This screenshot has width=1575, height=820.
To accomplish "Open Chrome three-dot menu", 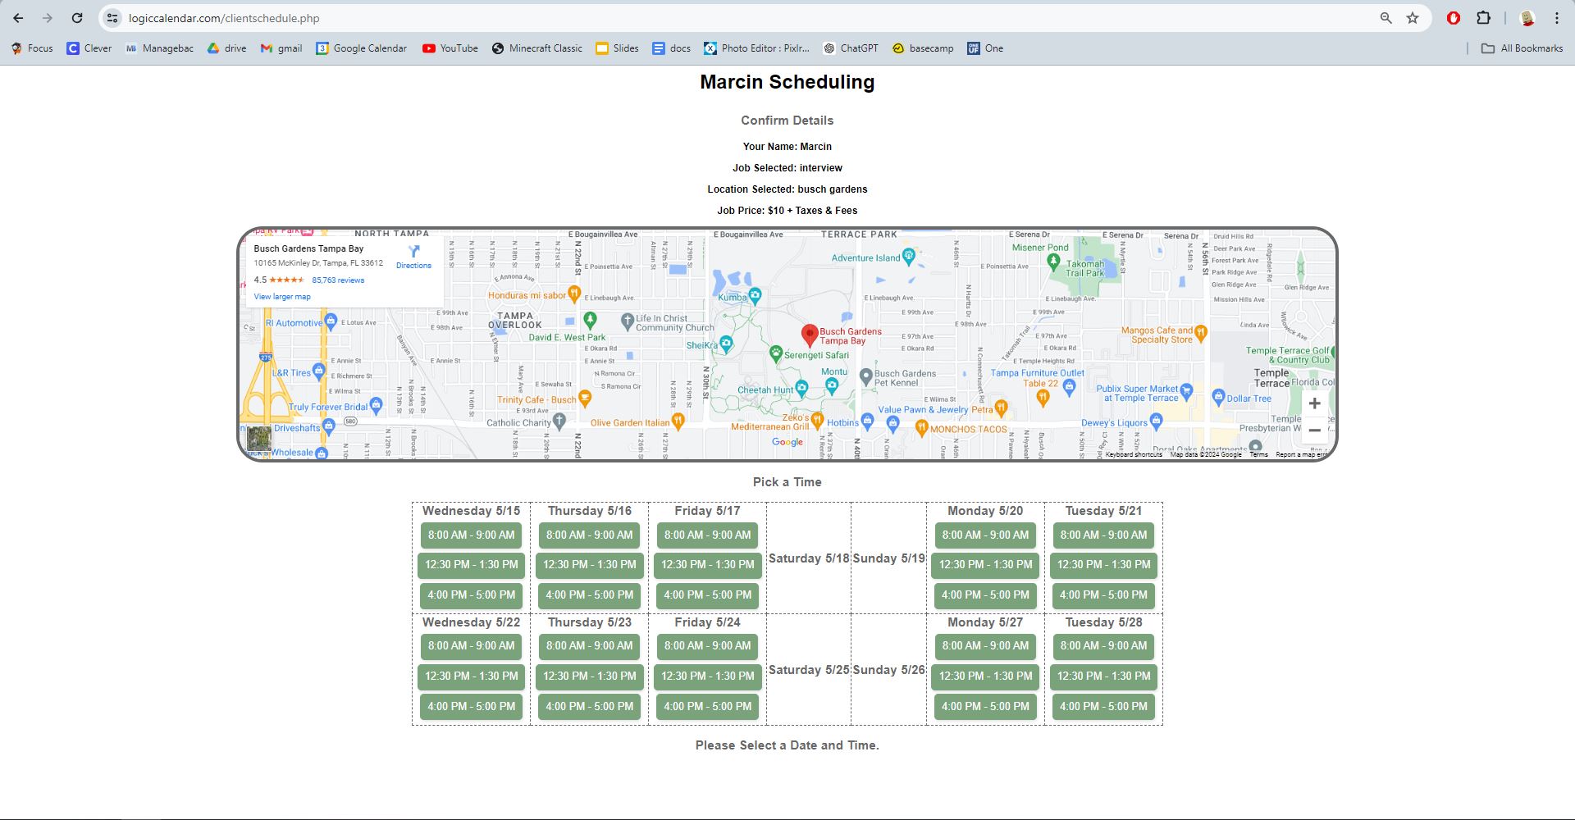I will [1557, 18].
